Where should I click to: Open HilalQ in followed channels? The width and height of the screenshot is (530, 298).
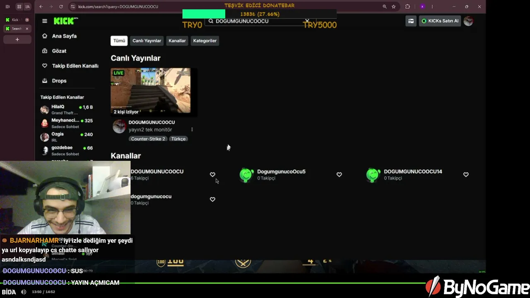(x=66, y=110)
